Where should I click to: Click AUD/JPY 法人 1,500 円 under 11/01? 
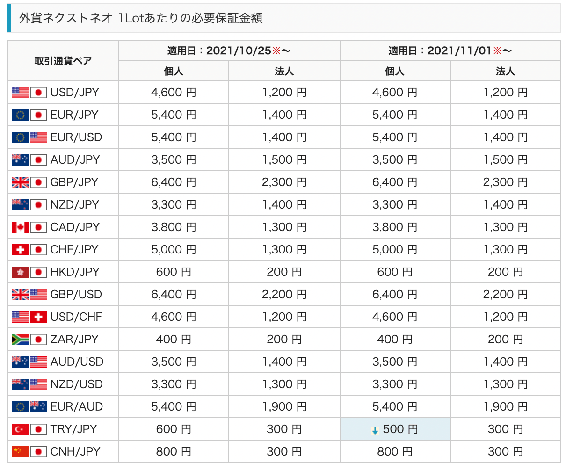(505, 160)
